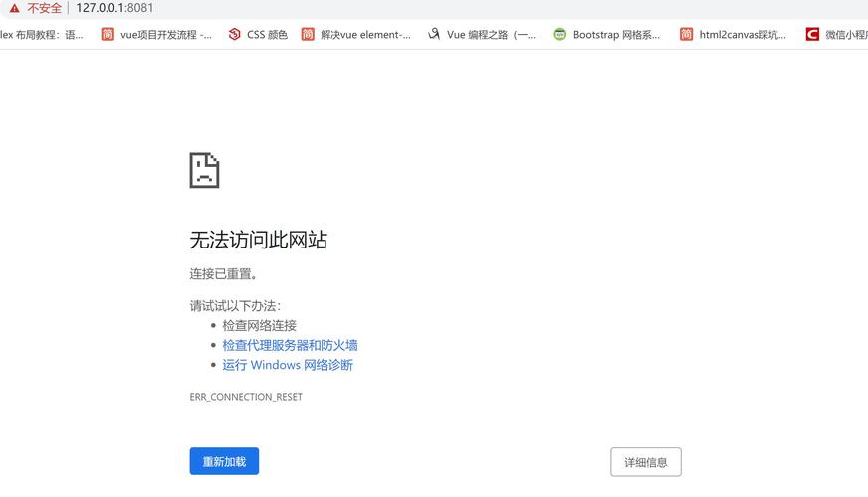Image resolution: width=868 pixels, height=497 pixels.
Task: Click the CSS 颜色 bookmark favicon
Action: (x=235, y=34)
